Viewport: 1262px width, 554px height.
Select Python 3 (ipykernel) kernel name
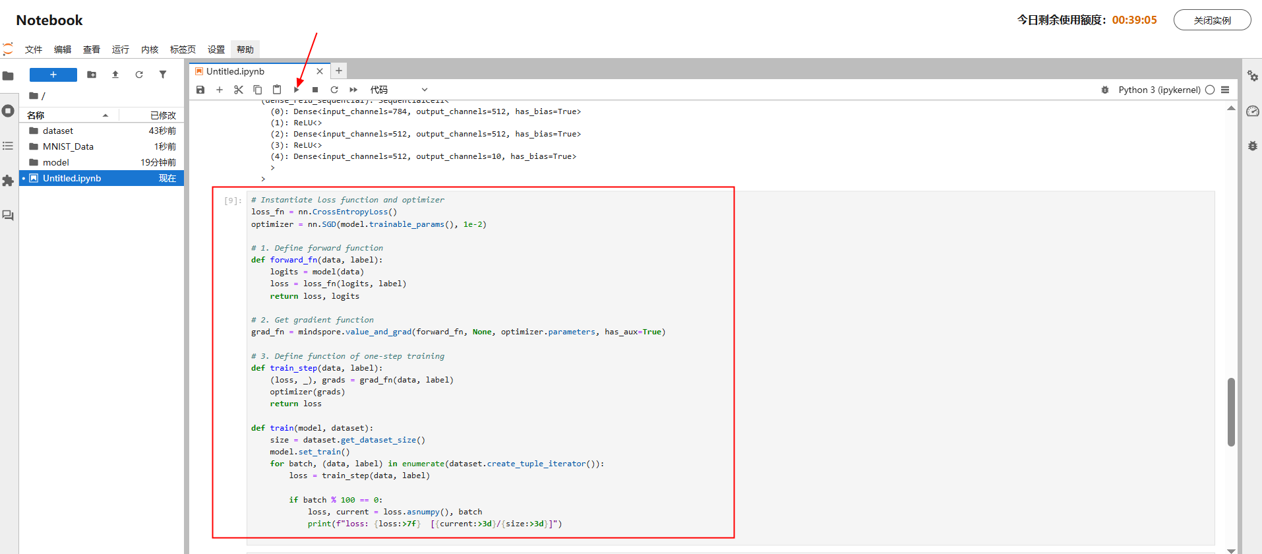(1159, 90)
